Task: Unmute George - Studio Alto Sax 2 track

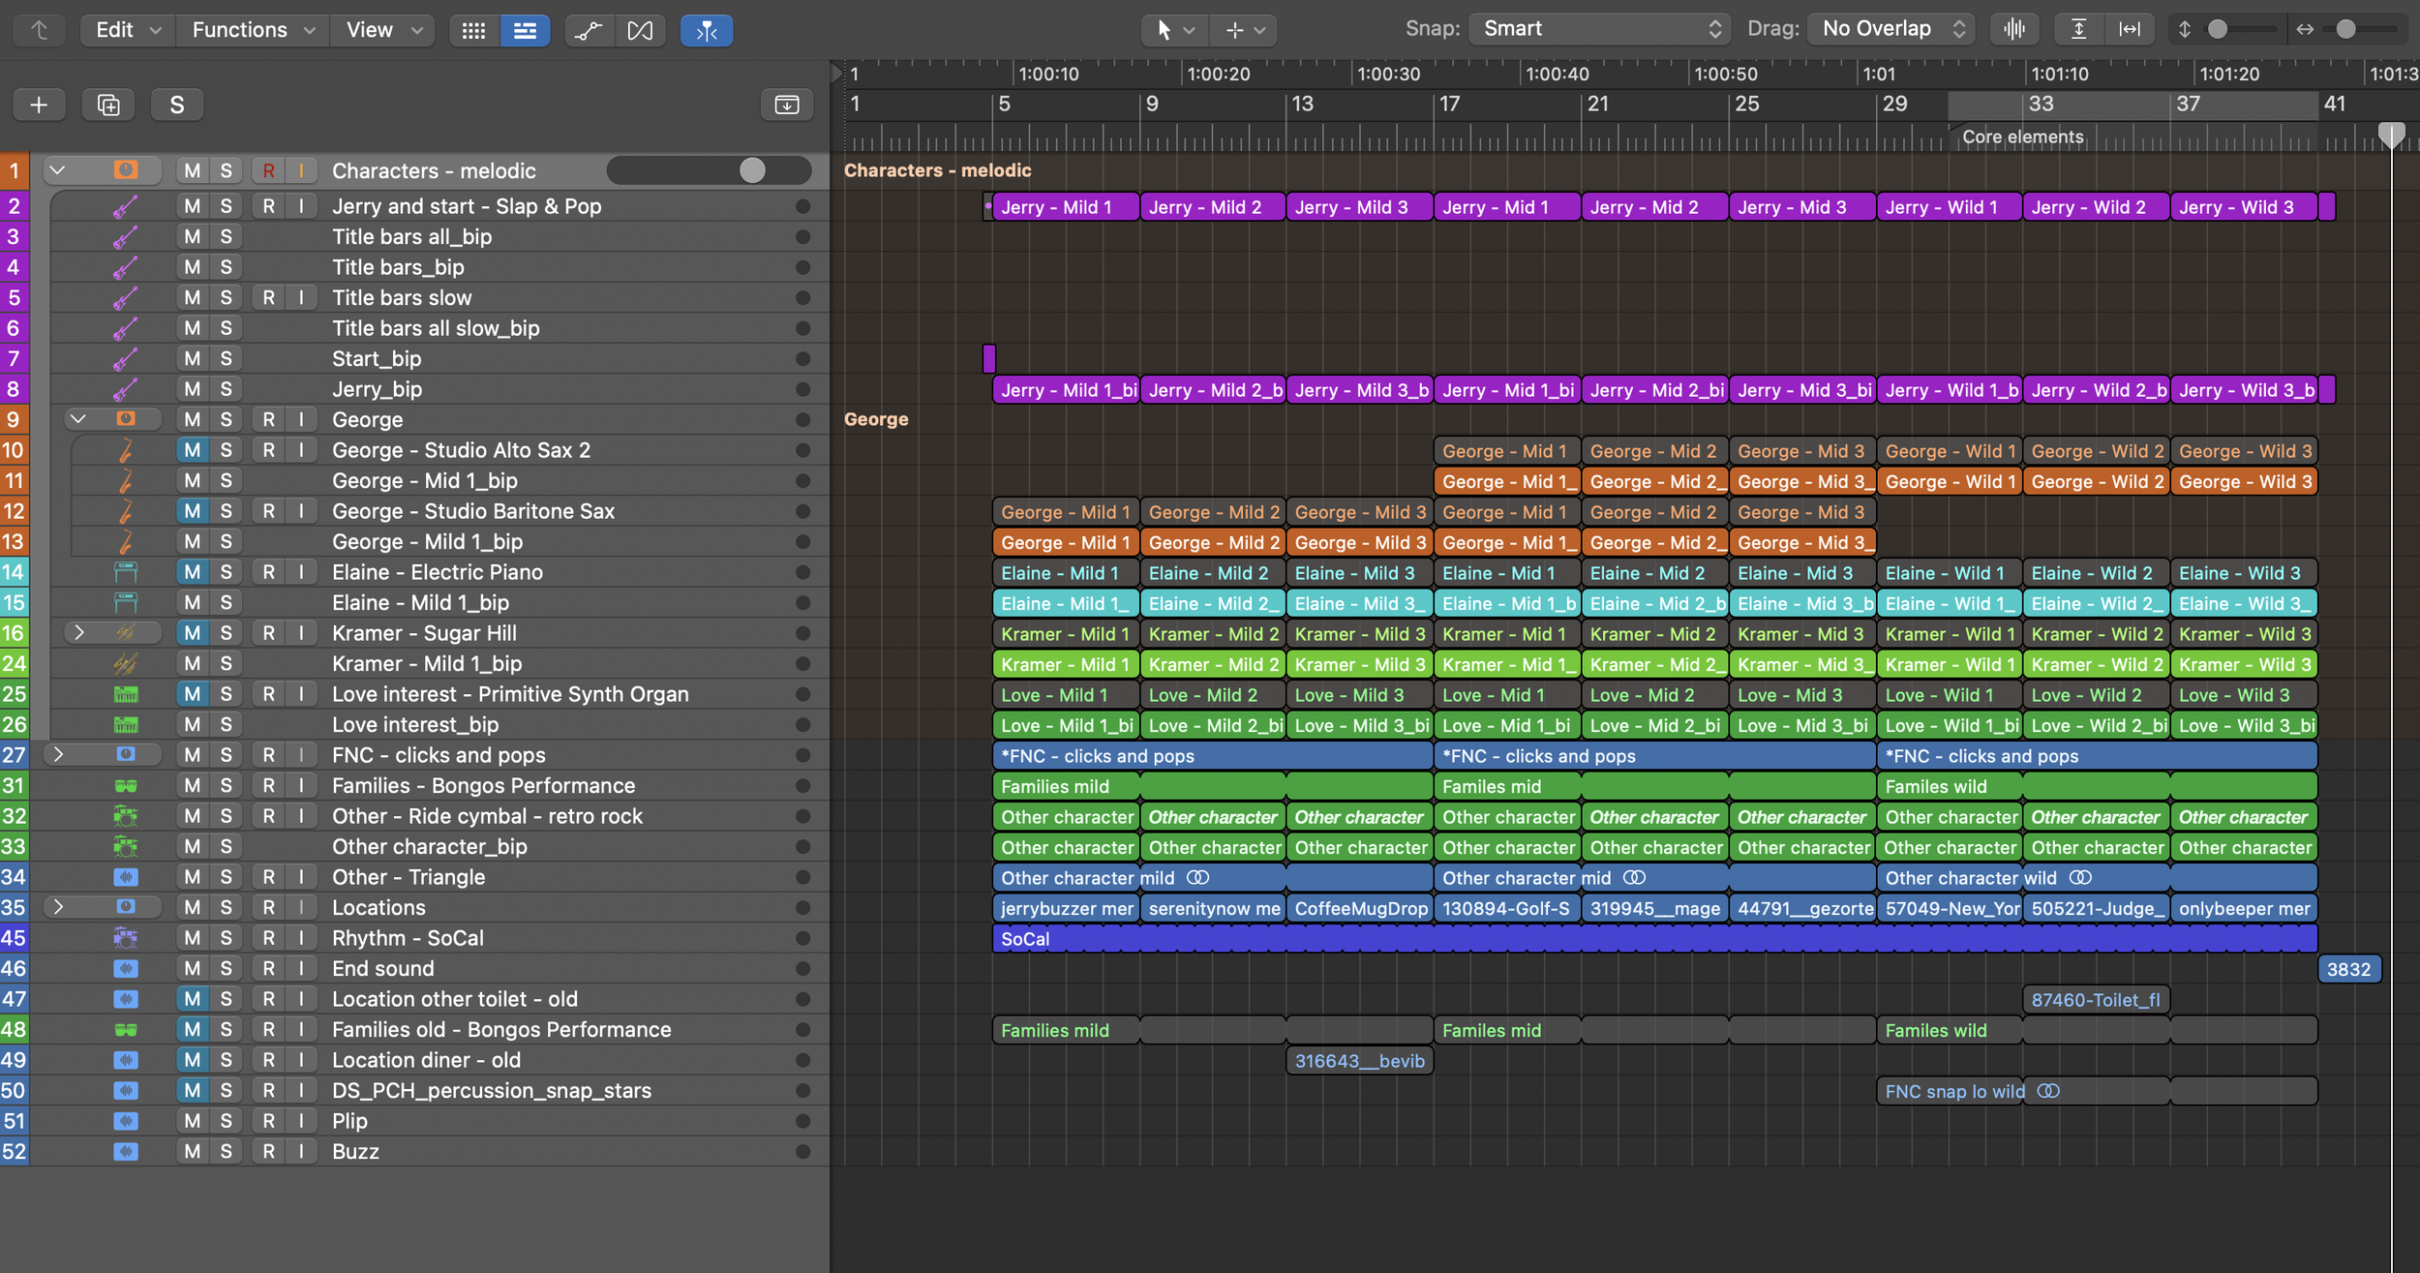Action: pos(193,450)
